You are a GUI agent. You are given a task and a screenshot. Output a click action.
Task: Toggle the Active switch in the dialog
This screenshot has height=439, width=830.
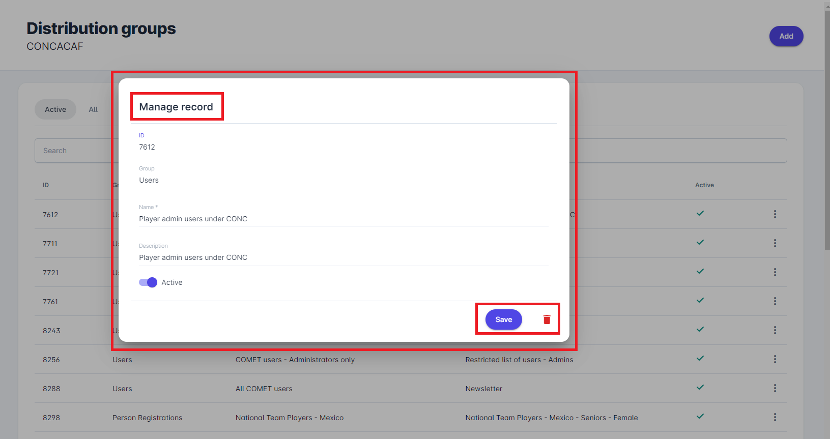pos(148,282)
